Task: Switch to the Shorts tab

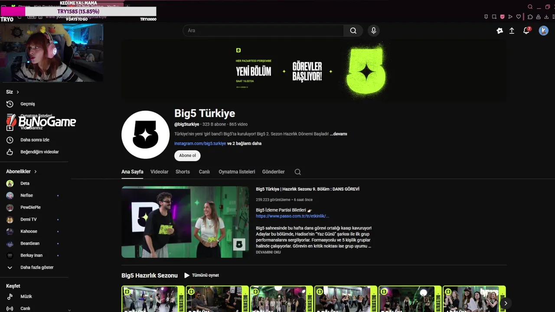Action: click(x=183, y=172)
